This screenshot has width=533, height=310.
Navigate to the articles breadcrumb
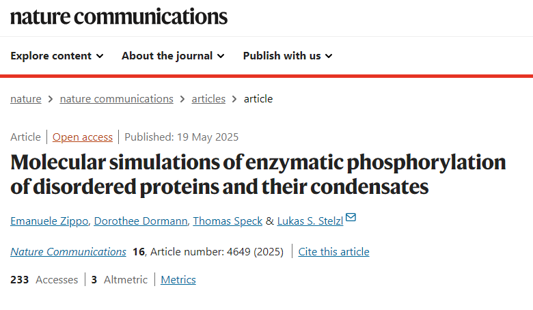coord(208,99)
